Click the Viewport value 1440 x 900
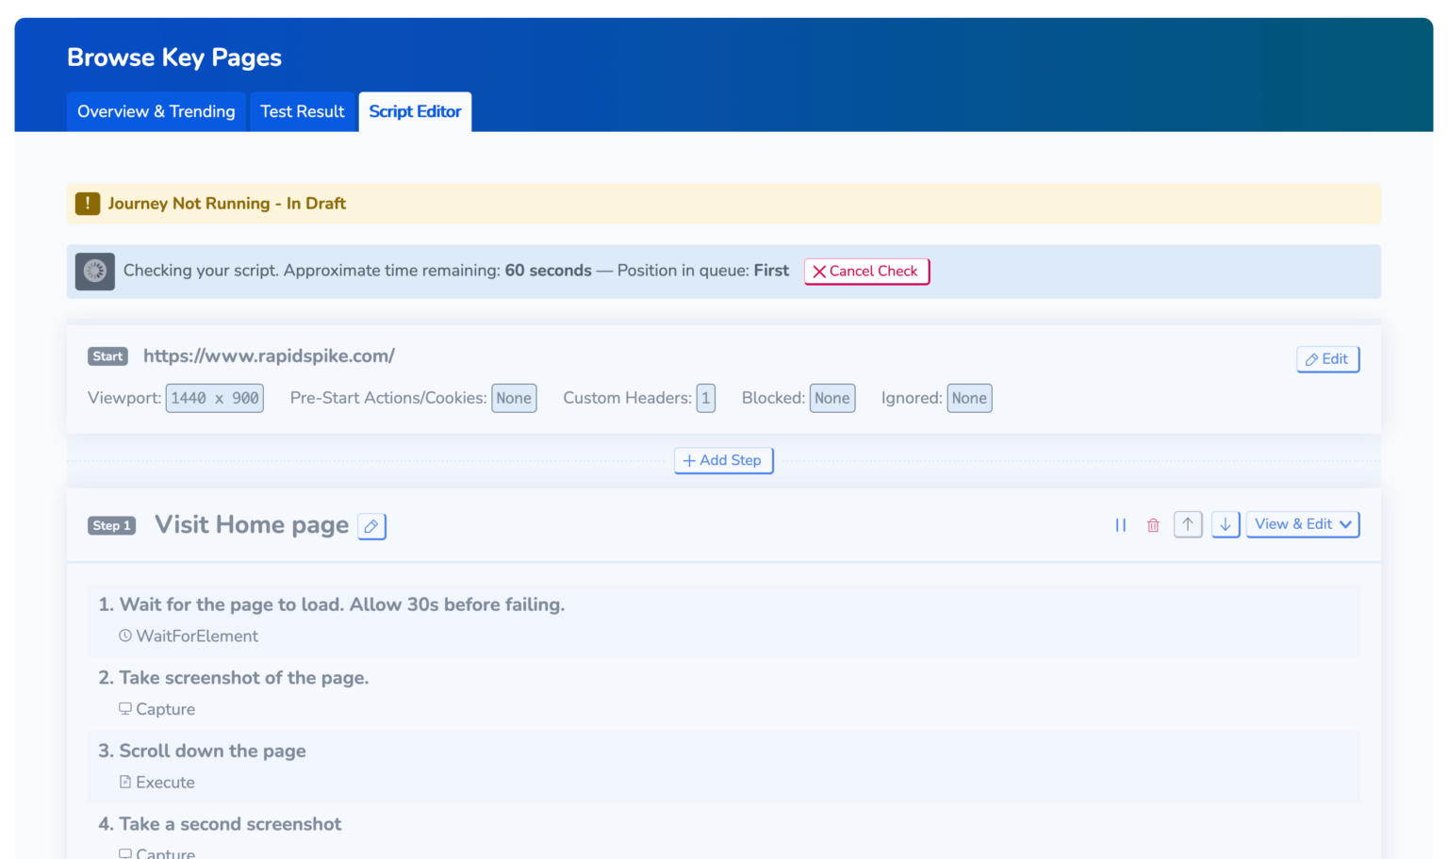Viewport: 1448px width, 859px height. click(215, 398)
